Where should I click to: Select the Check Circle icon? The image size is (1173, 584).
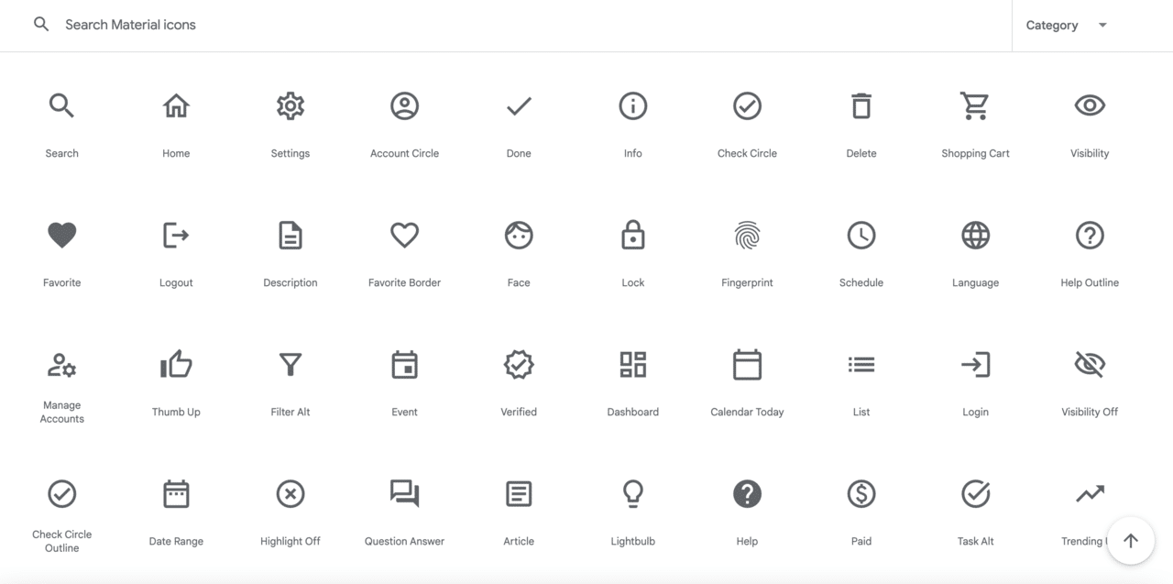click(x=747, y=105)
